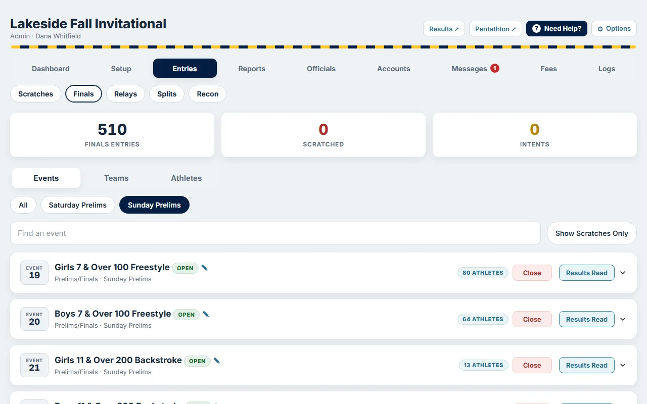Expand Event 21 row chevron

[x=623, y=365]
